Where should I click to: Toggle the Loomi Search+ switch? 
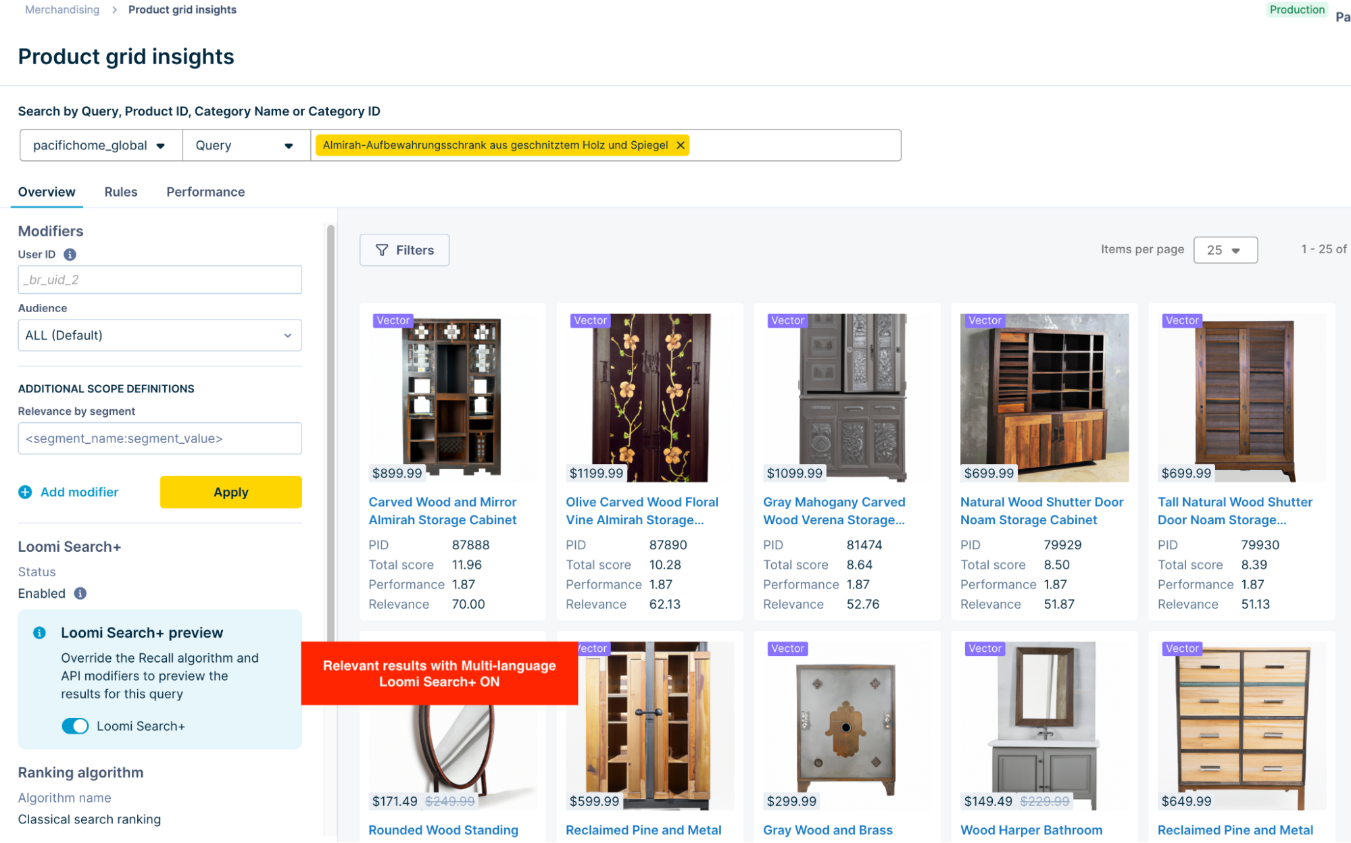click(x=75, y=726)
